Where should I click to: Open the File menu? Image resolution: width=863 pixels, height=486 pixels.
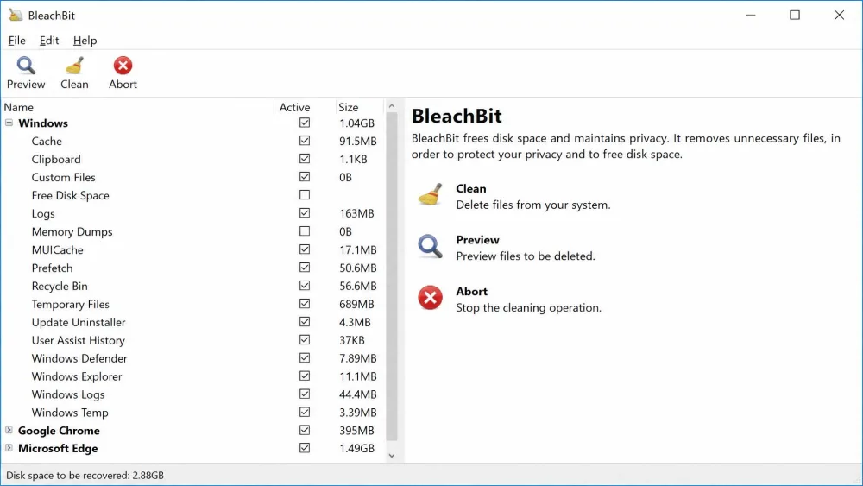pos(17,41)
